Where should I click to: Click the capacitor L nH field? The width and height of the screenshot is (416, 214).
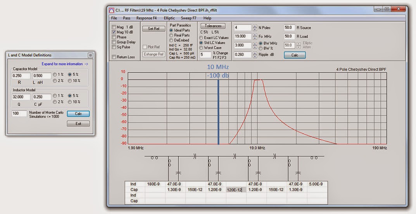42,76
